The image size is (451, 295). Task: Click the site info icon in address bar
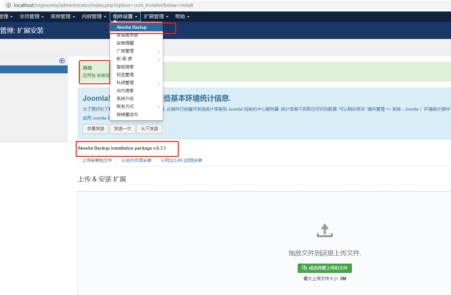pos(9,5)
